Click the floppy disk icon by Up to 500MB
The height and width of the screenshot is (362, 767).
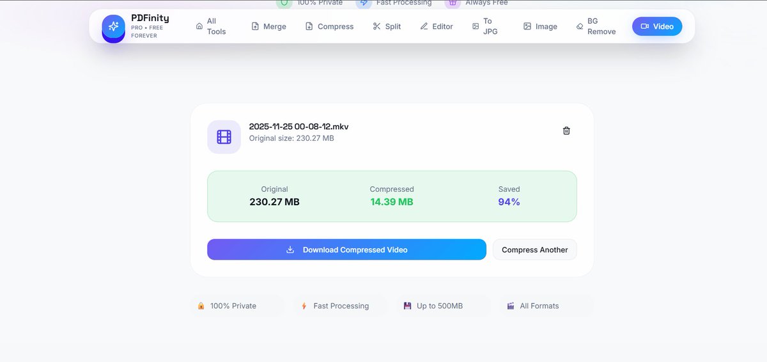click(407, 306)
